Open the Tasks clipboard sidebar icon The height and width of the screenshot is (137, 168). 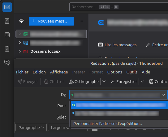(x=7, y=49)
